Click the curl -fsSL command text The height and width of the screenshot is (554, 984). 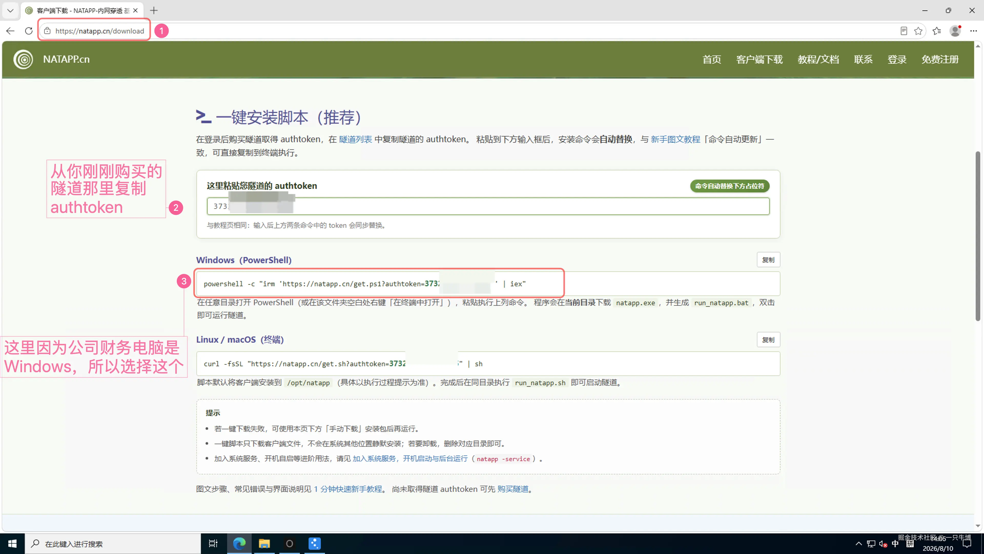[343, 364]
